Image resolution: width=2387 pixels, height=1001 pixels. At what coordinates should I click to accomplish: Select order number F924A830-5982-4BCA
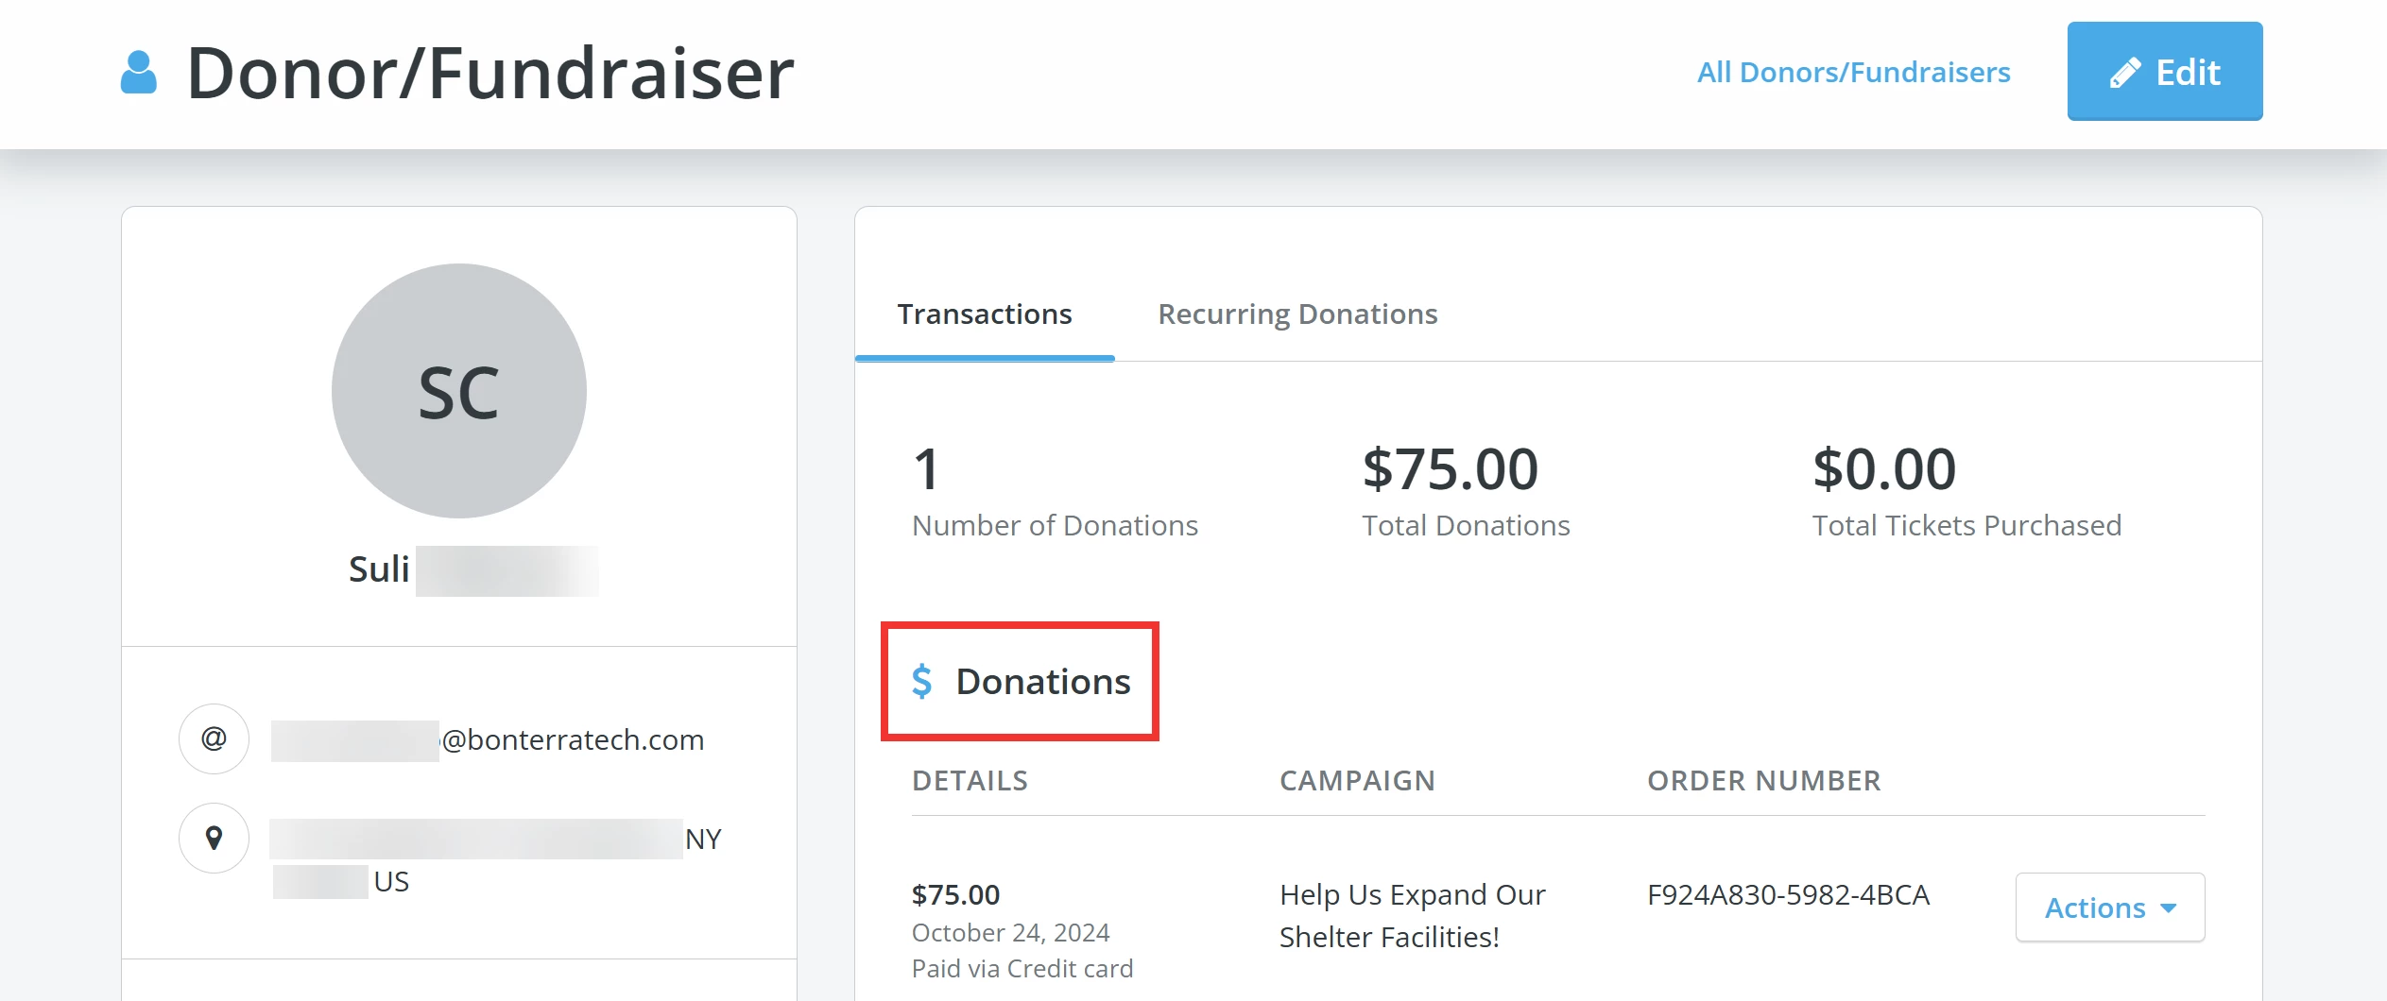coord(1788,894)
